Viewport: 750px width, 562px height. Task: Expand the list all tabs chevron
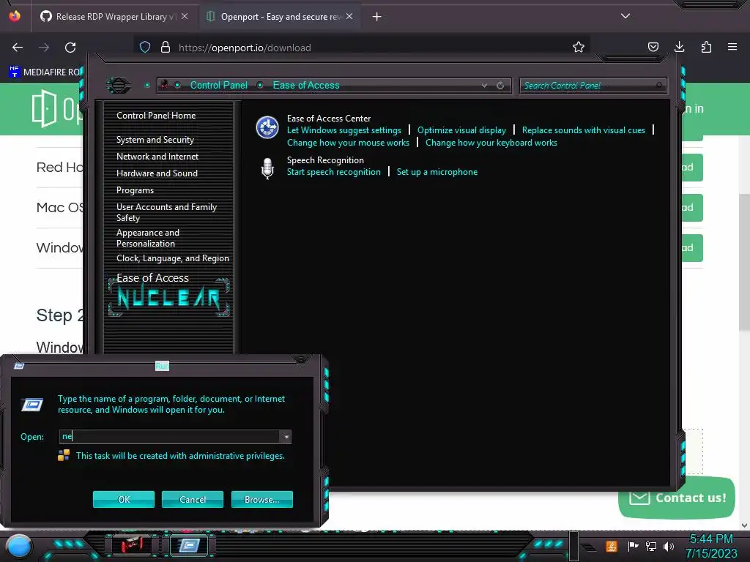tap(625, 16)
